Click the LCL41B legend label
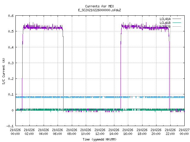 (x=165, y=23)
